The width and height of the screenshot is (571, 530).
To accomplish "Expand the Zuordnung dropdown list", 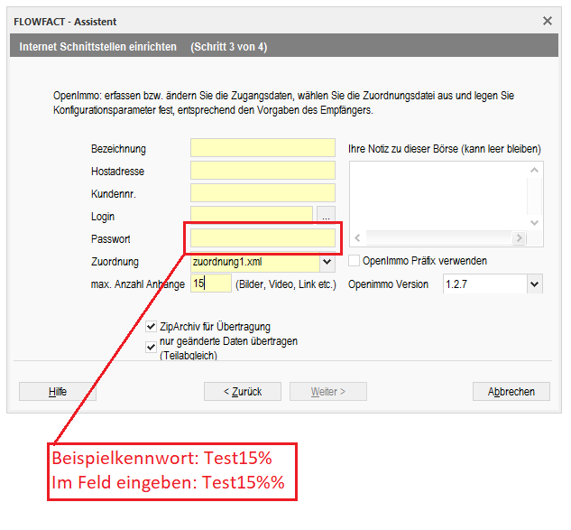I will [327, 262].
